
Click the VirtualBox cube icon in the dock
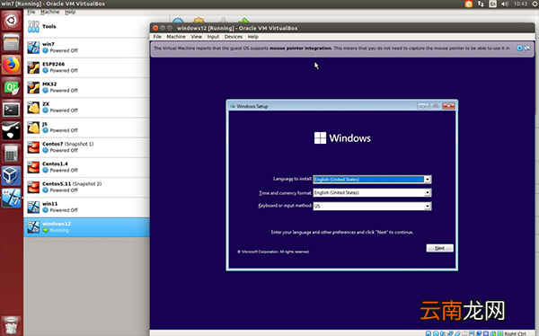[x=11, y=175]
